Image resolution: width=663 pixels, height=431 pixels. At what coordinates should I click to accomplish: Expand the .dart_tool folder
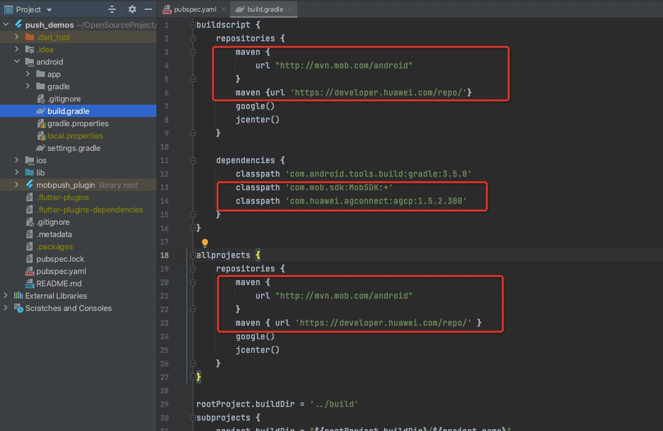pyautogui.click(x=17, y=37)
